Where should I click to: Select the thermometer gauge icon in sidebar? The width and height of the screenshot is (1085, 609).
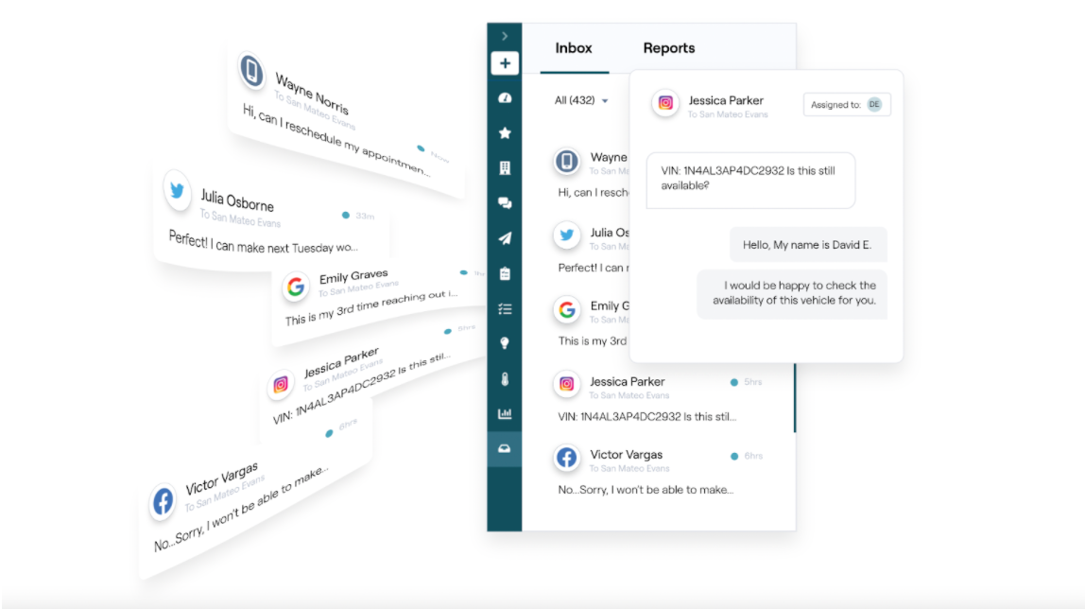(x=505, y=377)
